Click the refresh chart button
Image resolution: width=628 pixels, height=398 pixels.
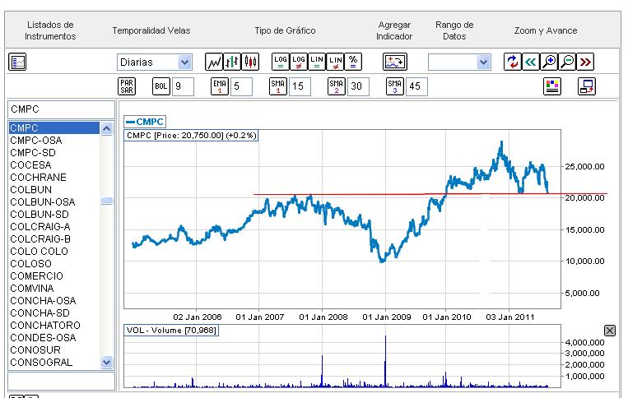click(513, 62)
